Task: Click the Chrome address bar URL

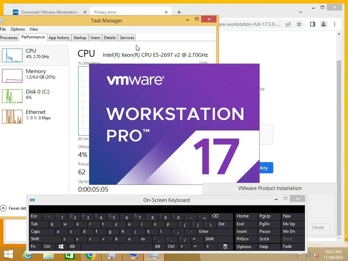Action: (x=249, y=24)
